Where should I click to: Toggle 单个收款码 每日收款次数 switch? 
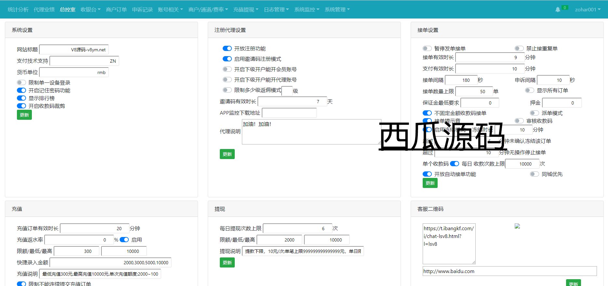(x=455, y=164)
